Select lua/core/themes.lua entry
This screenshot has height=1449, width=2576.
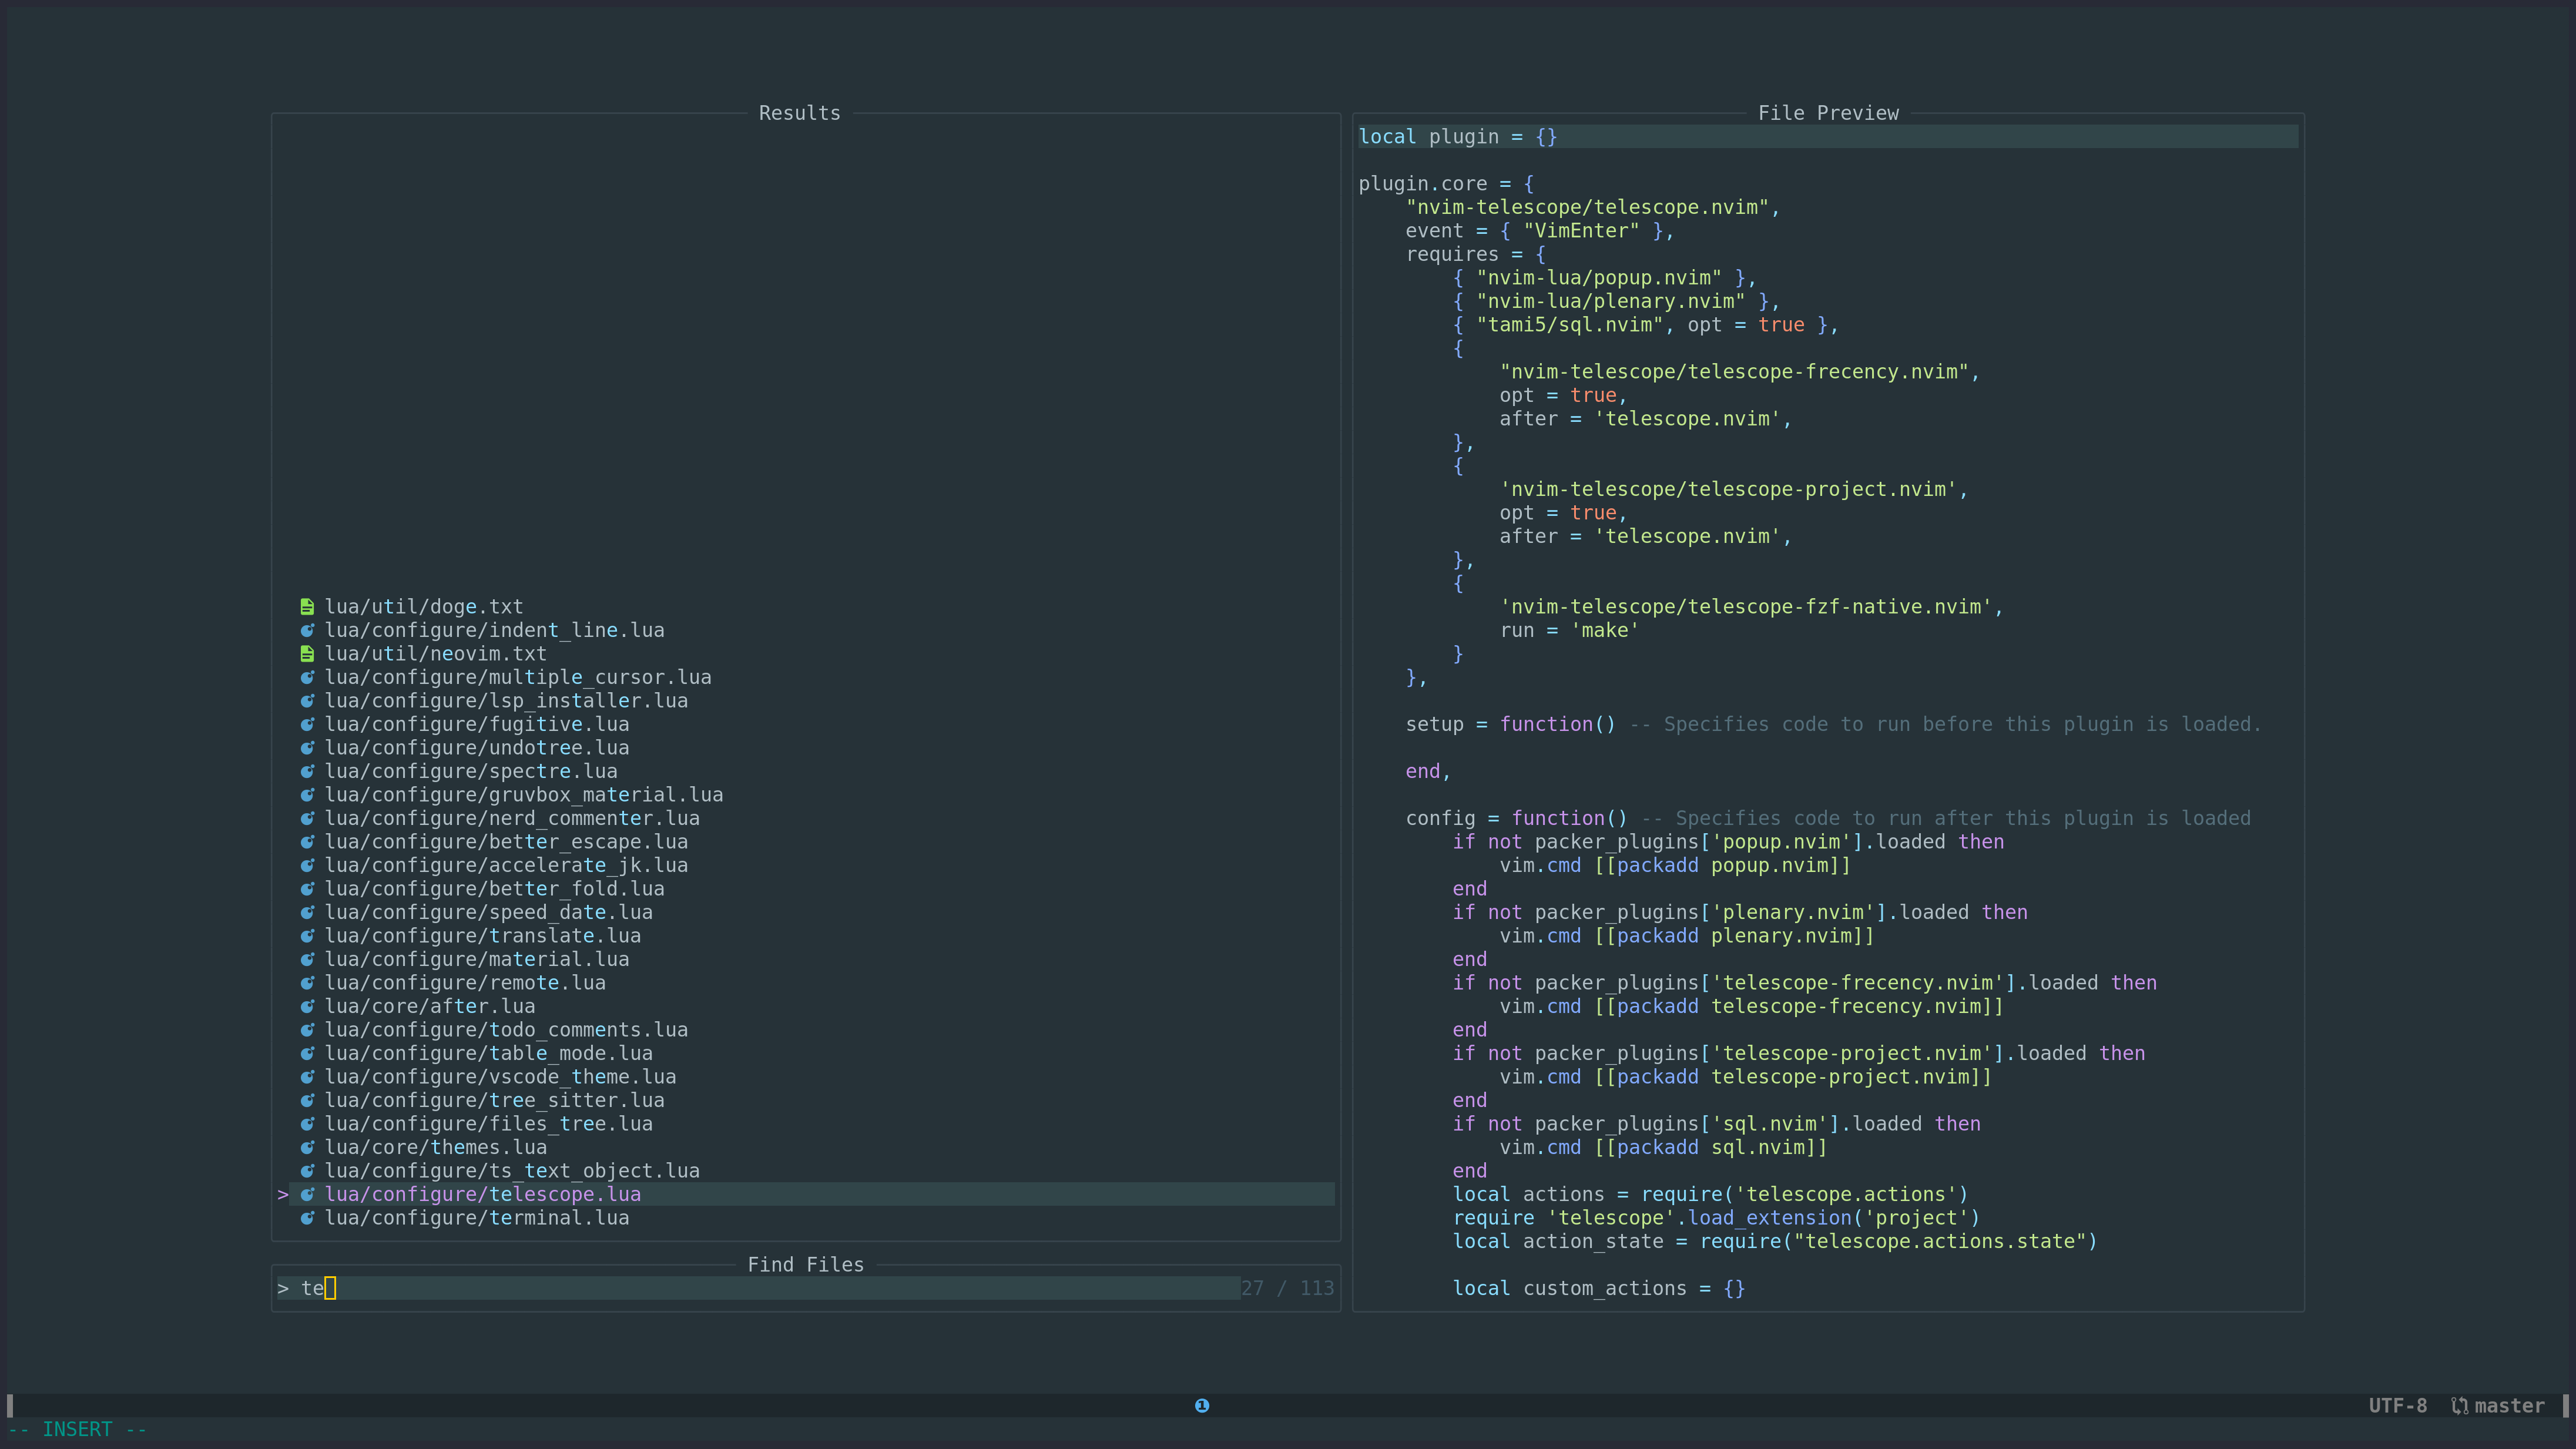pos(436,1147)
